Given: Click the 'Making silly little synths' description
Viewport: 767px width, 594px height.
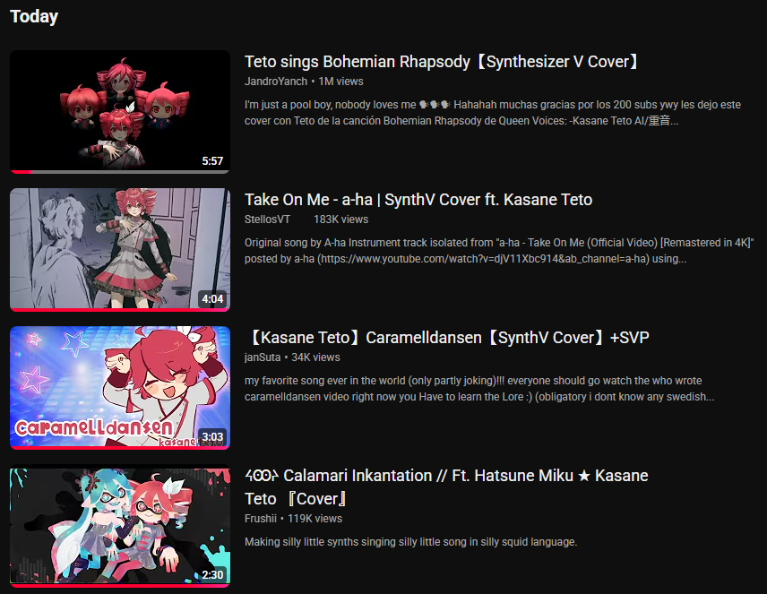Looking at the screenshot, I should point(411,542).
